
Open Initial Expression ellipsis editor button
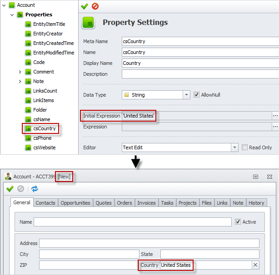(275, 116)
